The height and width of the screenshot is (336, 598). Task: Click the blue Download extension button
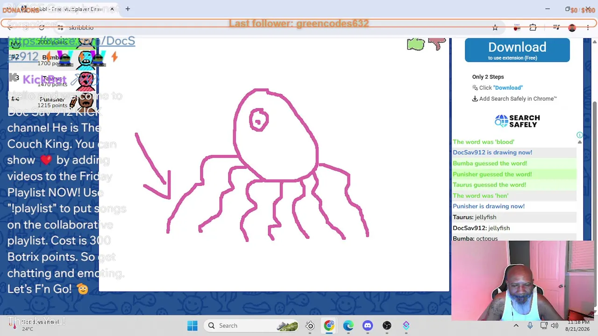point(517,50)
